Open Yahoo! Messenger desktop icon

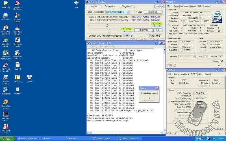click(x=18, y=5)
